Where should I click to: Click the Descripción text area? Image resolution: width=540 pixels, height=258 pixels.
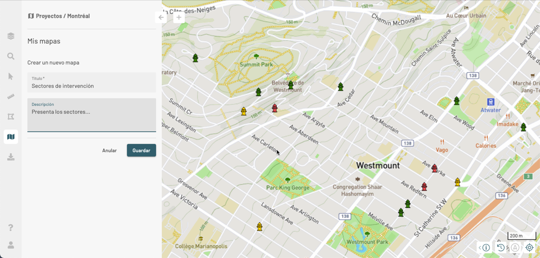coord(92,118)
